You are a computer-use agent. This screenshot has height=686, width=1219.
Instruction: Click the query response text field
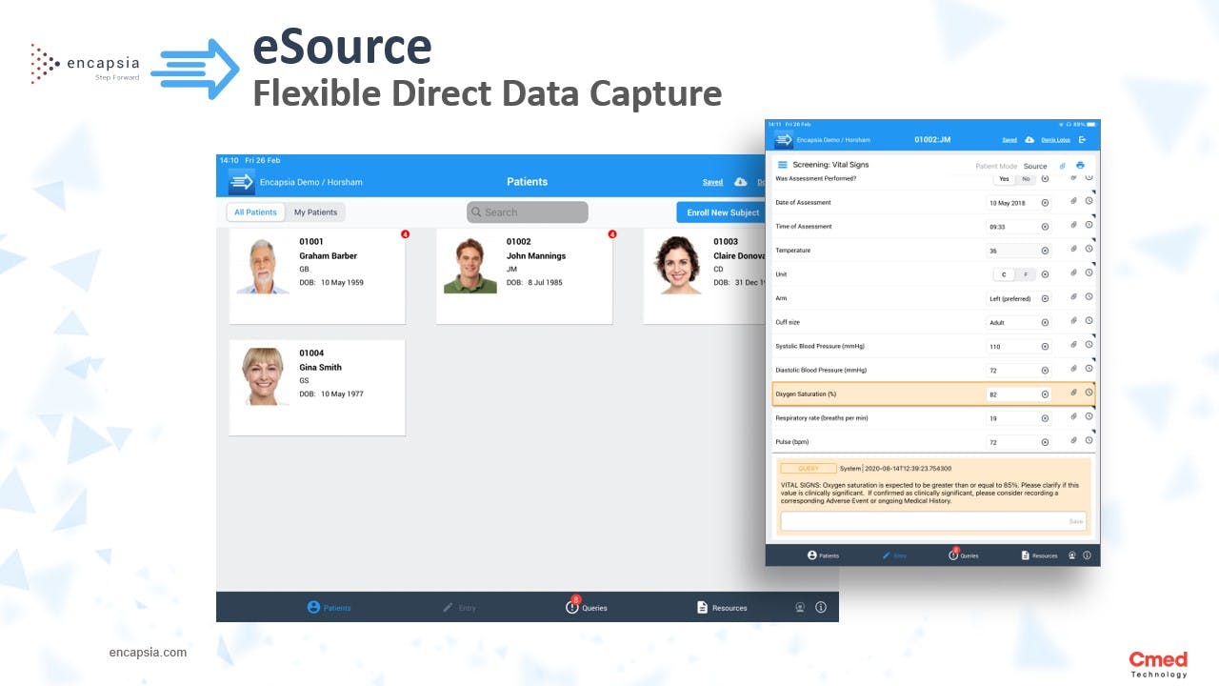pyautogui.click(x=933, y=521)
